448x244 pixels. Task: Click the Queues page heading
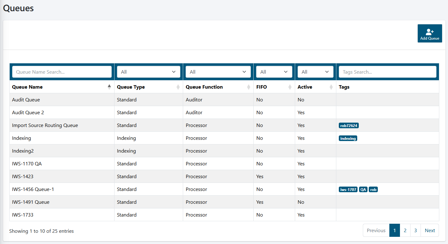[x=18, y=8]
